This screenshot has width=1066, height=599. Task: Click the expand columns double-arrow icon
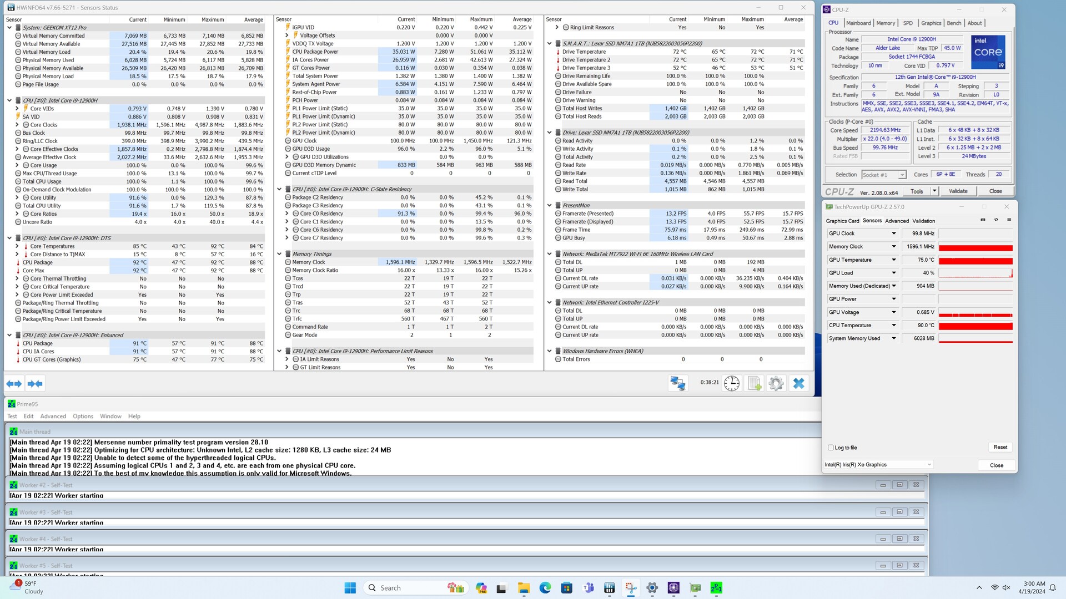pyautogui.click(x=14, y=384)
